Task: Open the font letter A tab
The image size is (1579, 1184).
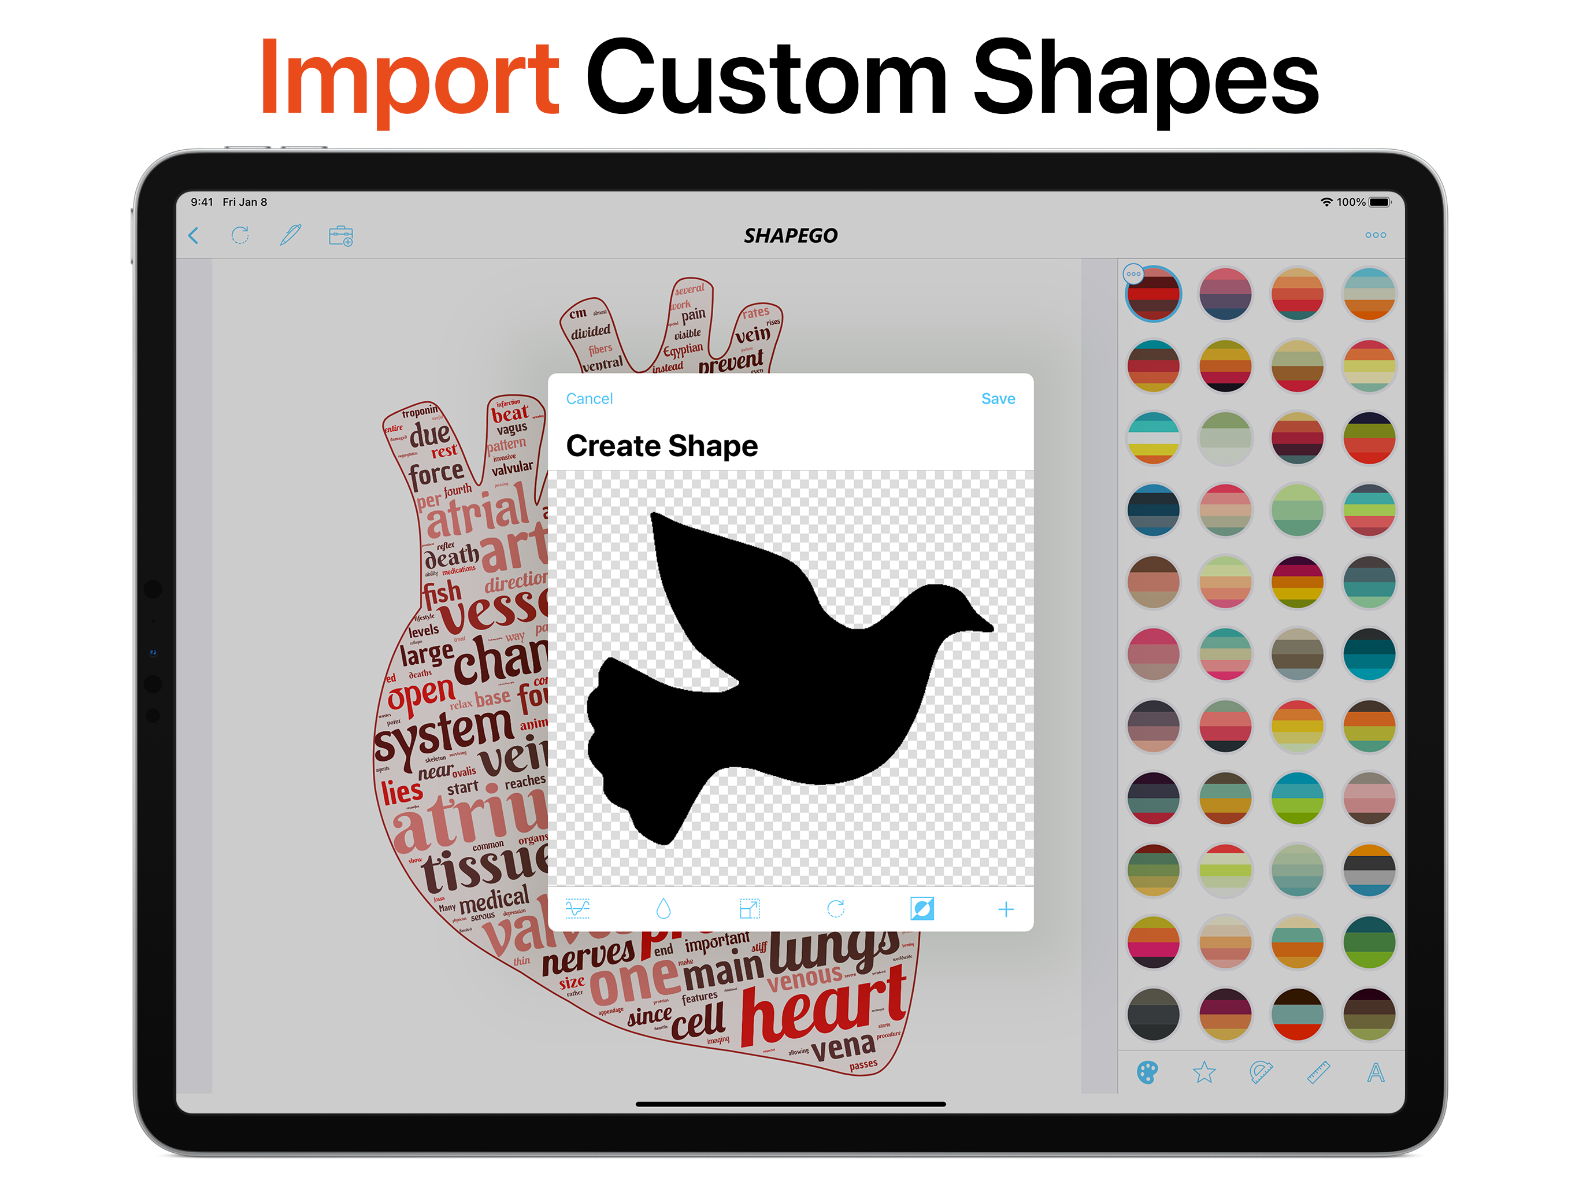Action: 1376,1072
